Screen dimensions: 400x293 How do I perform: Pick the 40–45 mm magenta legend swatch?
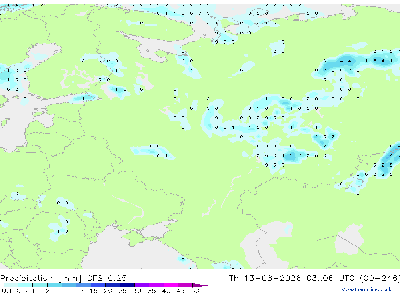[x=171, y=285]
